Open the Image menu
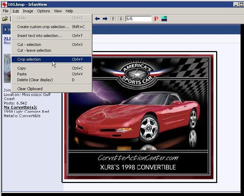Viewport: 244px width, 196px height. click(x=28, y=11)
